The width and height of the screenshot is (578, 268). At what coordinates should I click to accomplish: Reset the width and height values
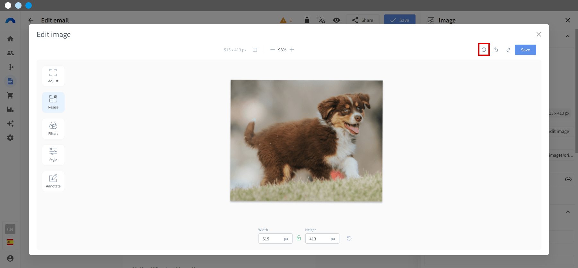(x=349, y=238)
